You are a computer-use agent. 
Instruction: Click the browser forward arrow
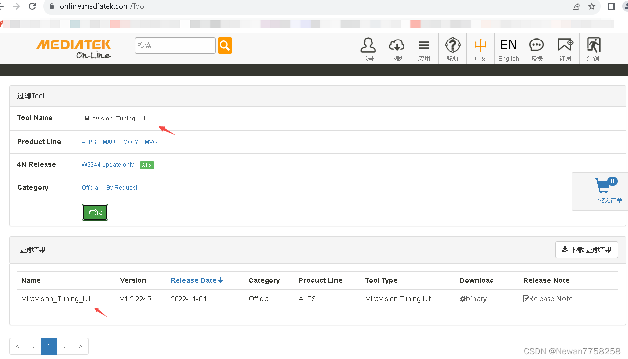click(x=16, y=6)
